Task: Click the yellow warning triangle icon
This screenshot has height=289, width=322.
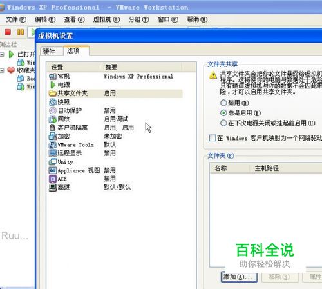Action: [x=213, y=75]
